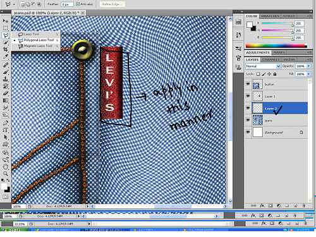The width and height of the screenshot is (316, 237).
Task: Hide the jeans layer
Action: point(248,120)
